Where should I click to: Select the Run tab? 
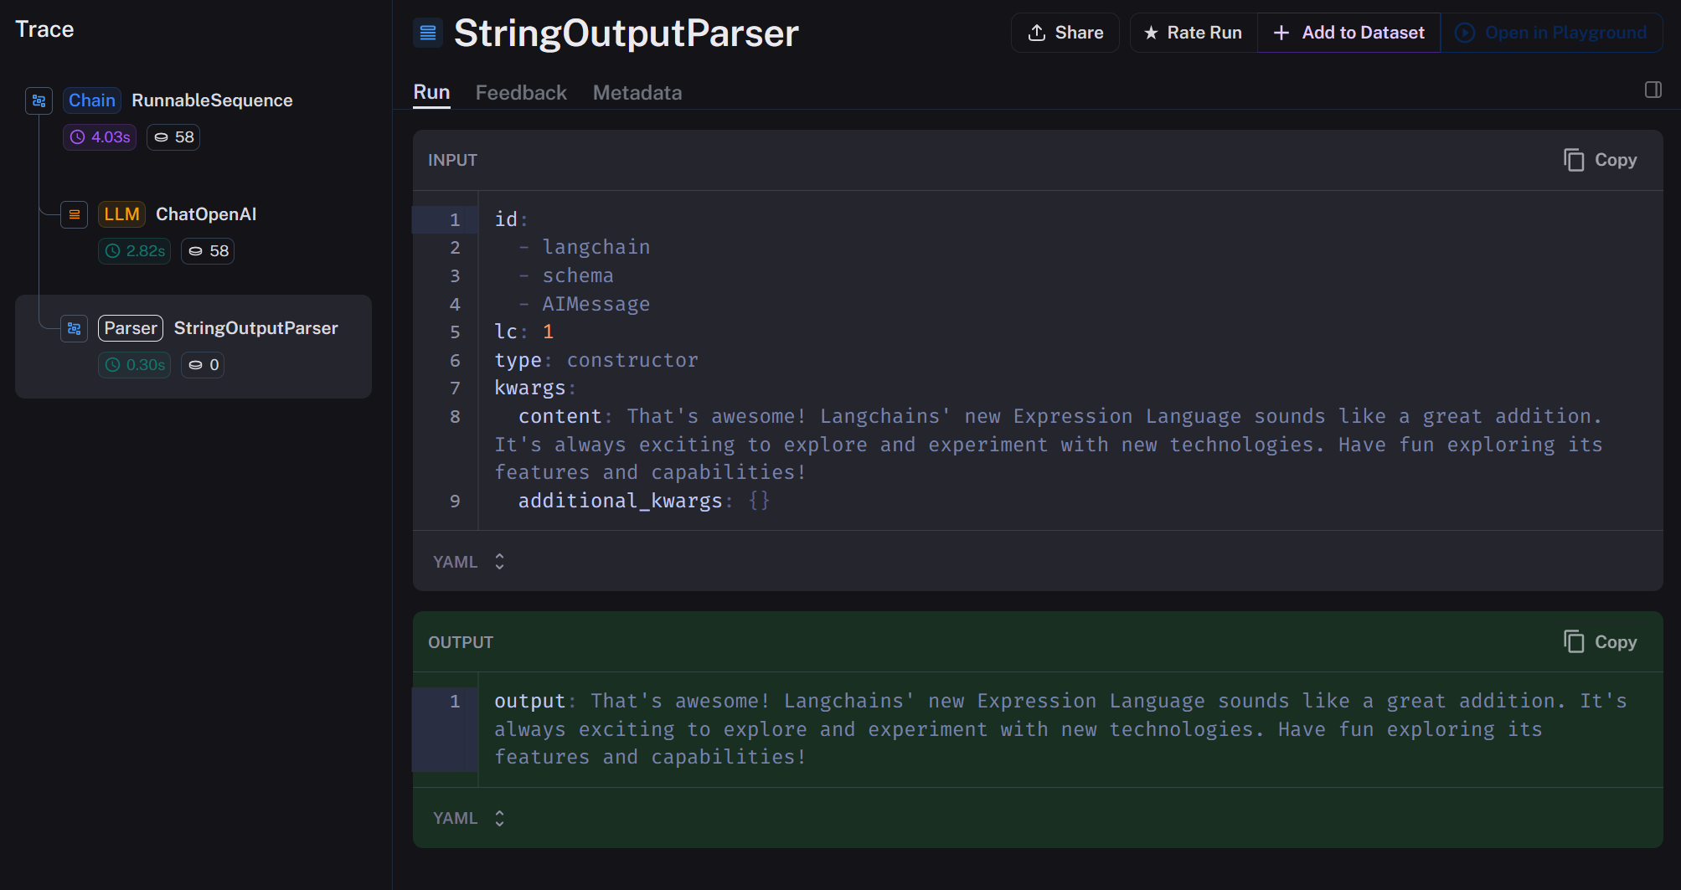point(431,93)
